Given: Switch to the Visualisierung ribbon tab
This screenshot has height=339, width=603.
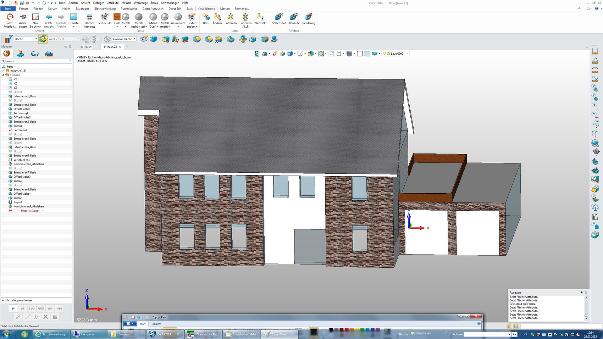Looking at the screenshot, I should 206,9.
